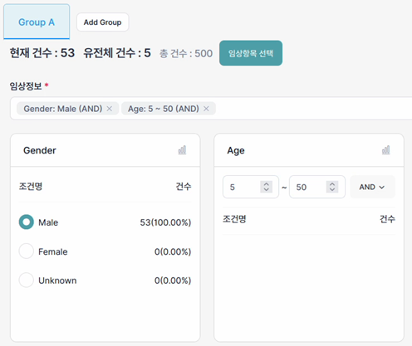
Task: Click the 유전체 건수 : 5 label
Action: tap(117, 53)
